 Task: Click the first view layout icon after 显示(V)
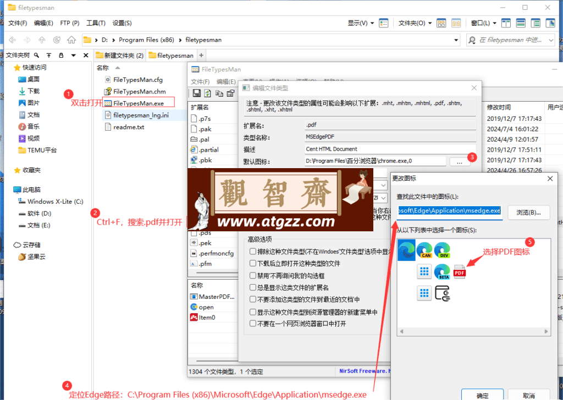coord(383,23)
